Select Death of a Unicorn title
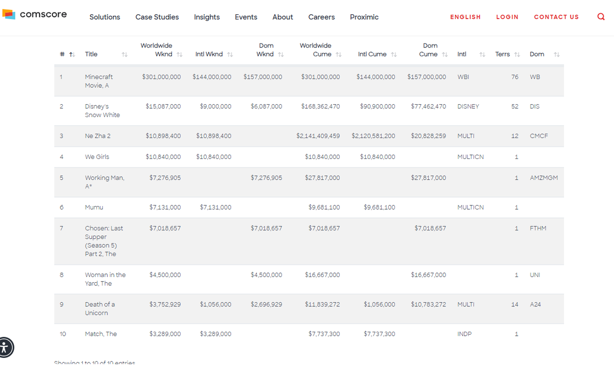 click(100, 309)
